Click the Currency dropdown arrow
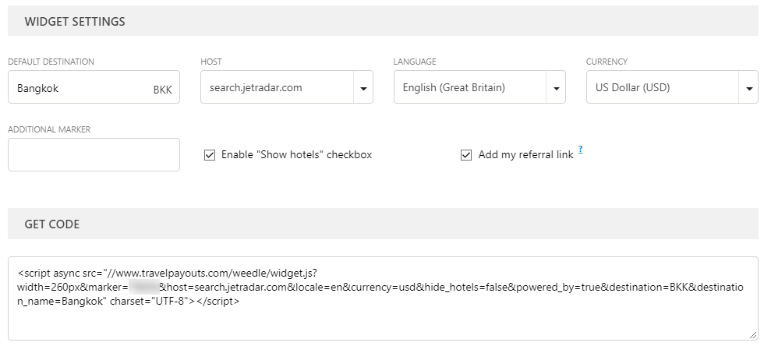This screenshot has height=346, width=764. (x=749, y=88)
